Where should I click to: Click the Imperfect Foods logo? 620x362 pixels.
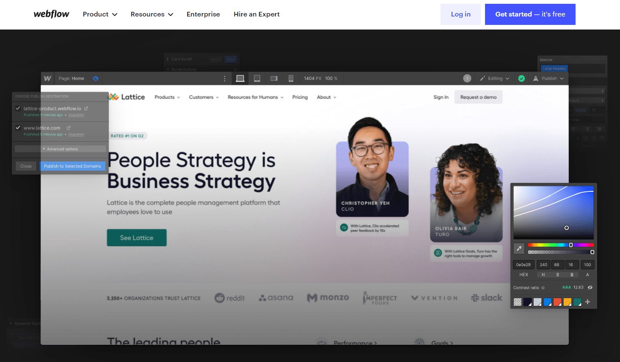pos(380,298)
